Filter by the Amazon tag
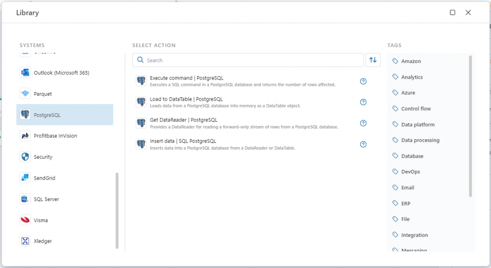Viewport: 491px width, 268px height. [x=411, y=61]
